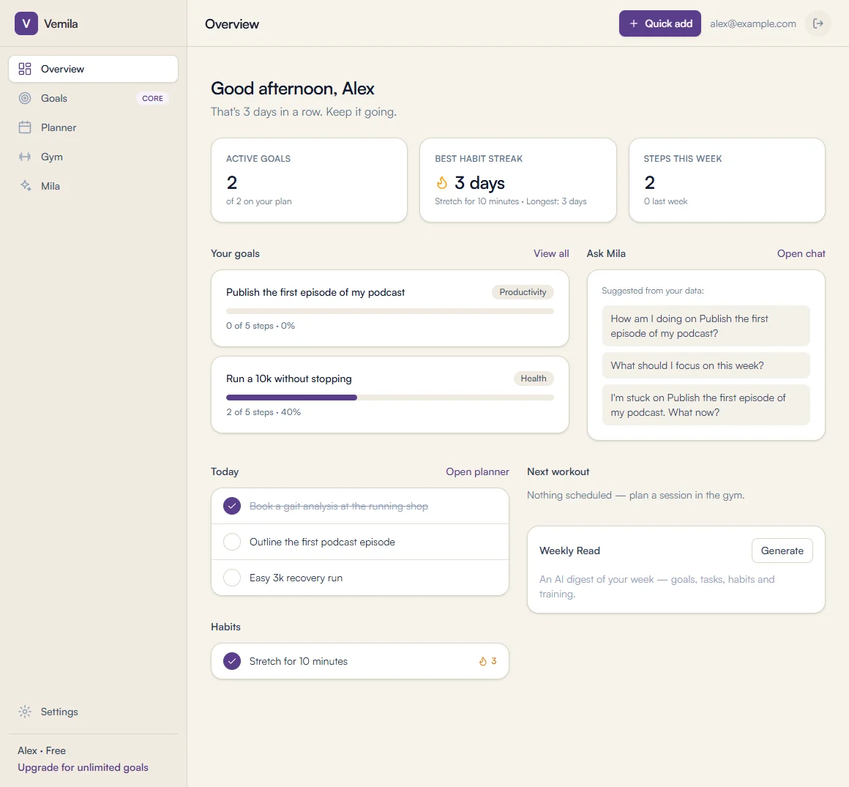The height and width of the screenshot is (787, 849).
Task: Open the Overview sidebar item
Action: (x=93, y=69)
